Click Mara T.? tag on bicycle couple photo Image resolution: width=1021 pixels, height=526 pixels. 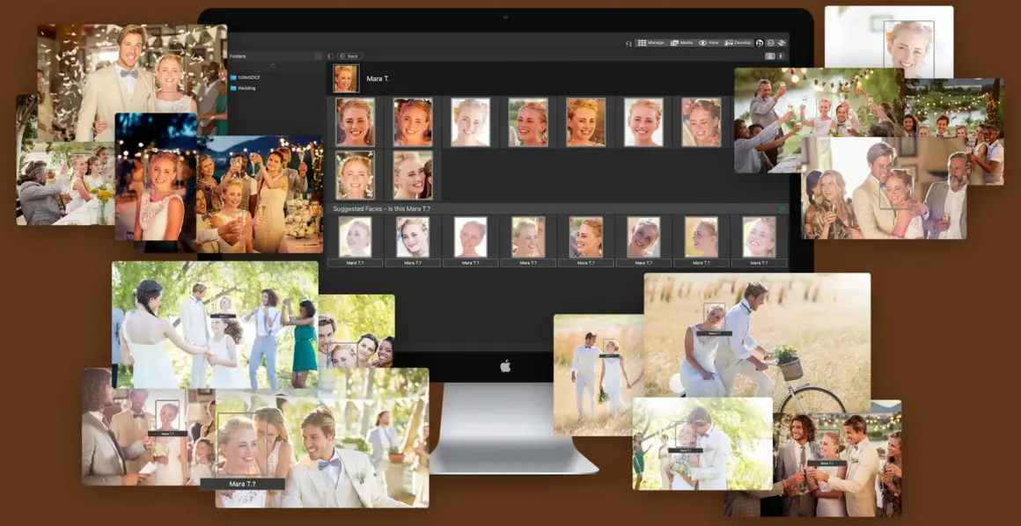tap(714, 333)
